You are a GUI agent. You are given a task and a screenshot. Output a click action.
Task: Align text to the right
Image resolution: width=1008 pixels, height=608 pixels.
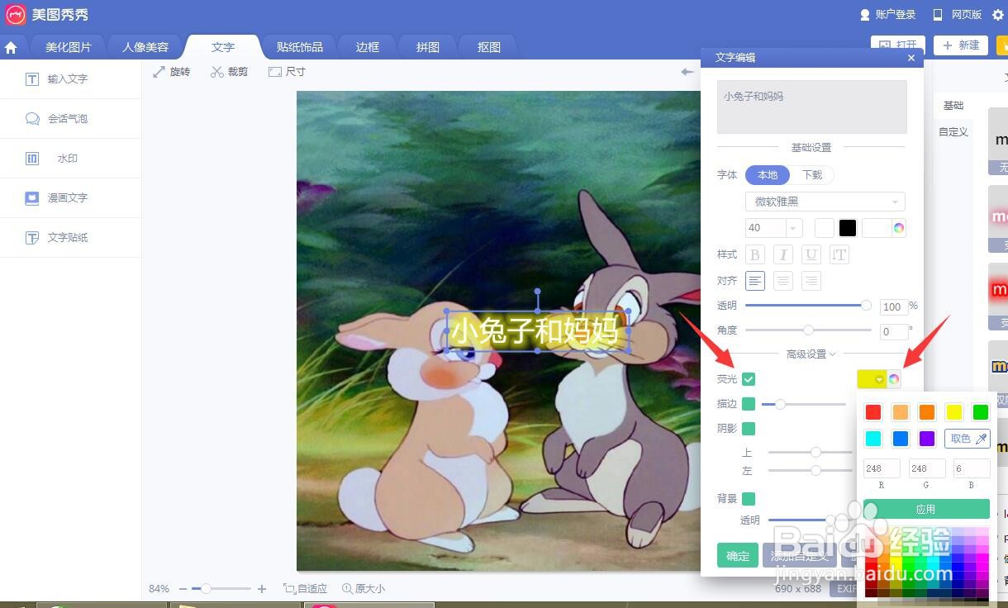[811, 281]
